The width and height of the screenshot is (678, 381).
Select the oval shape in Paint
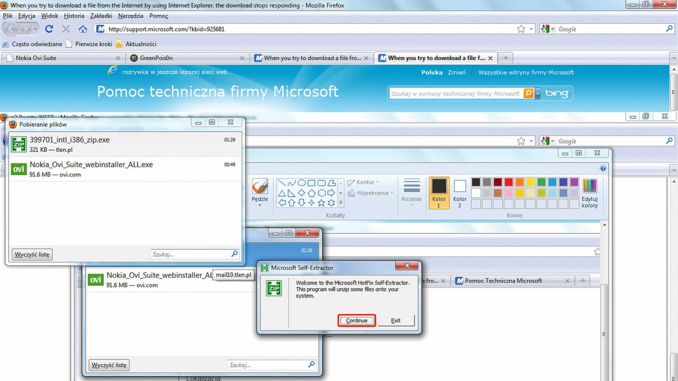click(301, 183)
